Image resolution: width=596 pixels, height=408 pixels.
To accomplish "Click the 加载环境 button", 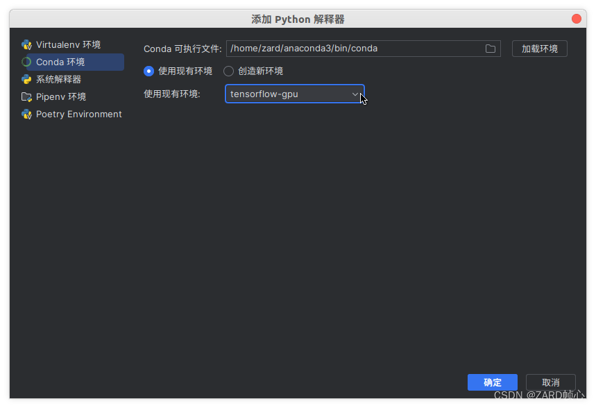I will click(x=539, y=49).
